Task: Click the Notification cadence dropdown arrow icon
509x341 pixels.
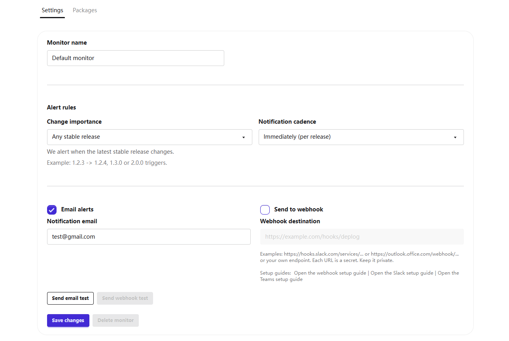Action: 455,138
